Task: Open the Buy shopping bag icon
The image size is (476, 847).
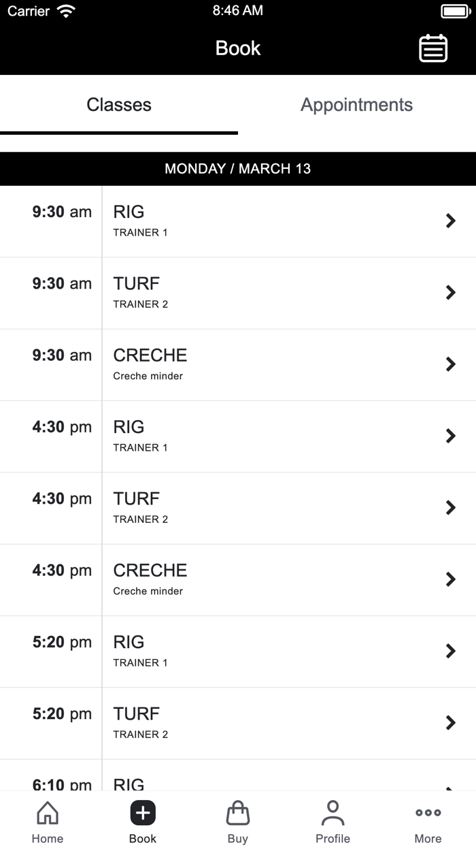Action: click(x=237, y=813)
